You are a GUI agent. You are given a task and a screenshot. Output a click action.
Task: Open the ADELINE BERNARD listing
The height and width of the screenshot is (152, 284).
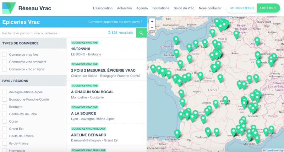coord(106,135)
